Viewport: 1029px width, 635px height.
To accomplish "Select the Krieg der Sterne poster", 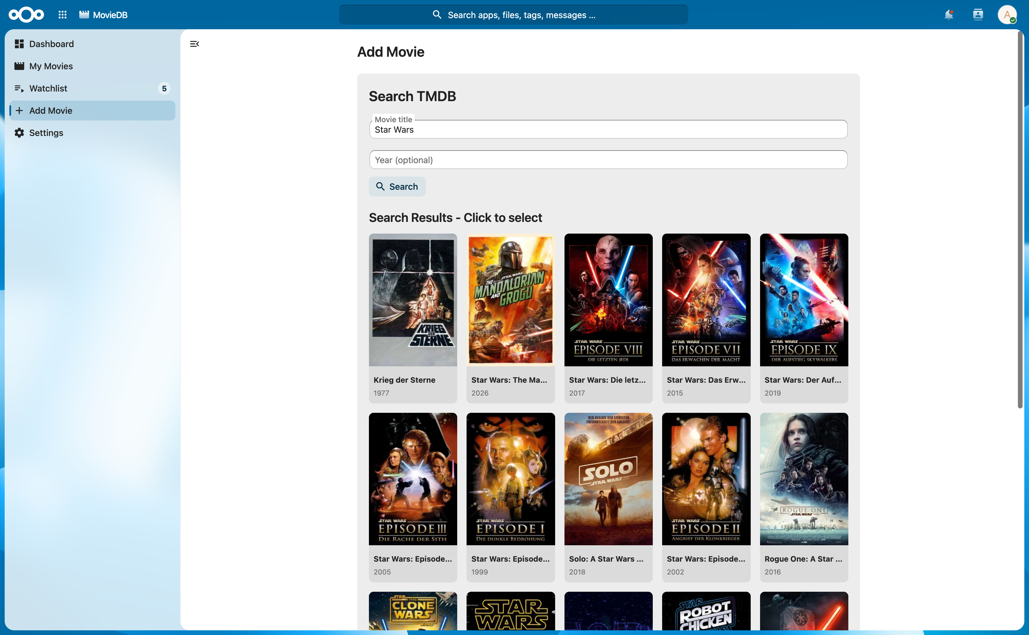I will [x=413, y=300].
